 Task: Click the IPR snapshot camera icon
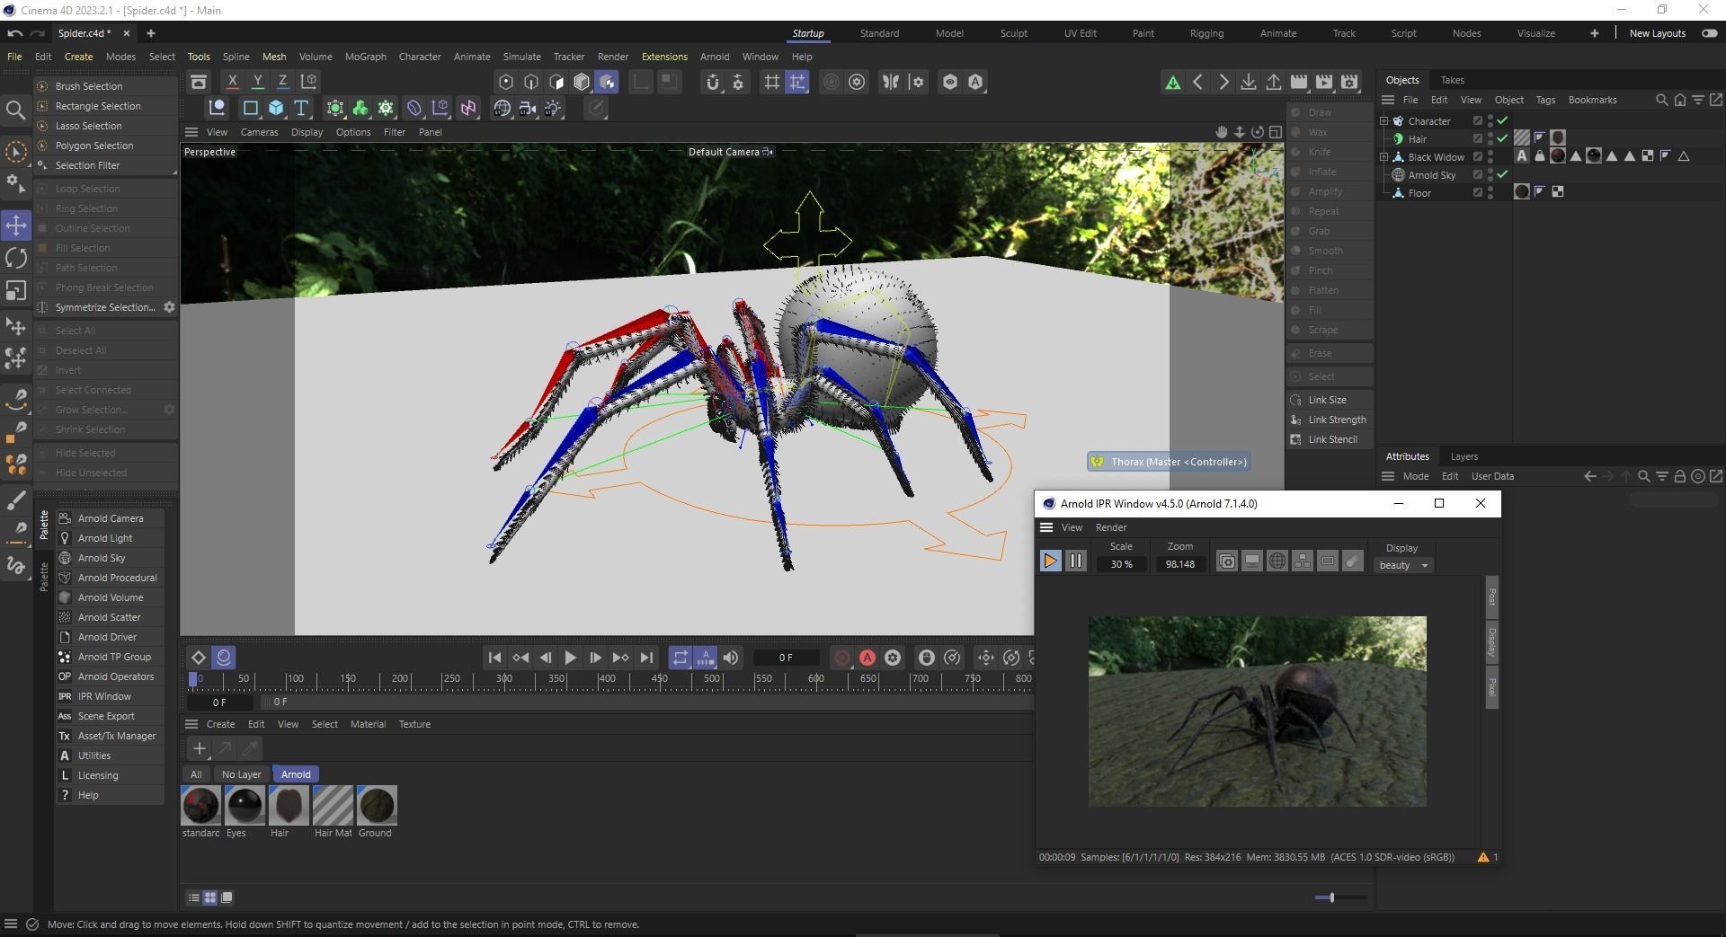point(1226,561)
